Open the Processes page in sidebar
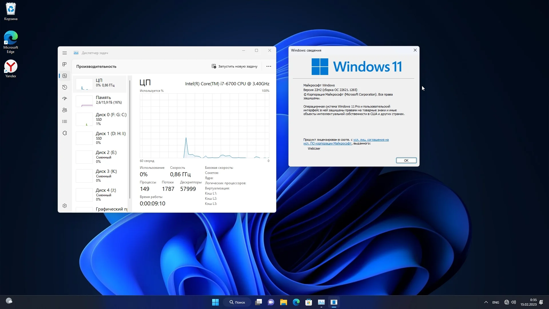The height and width of the screenshot is (309, 549). 65,64
